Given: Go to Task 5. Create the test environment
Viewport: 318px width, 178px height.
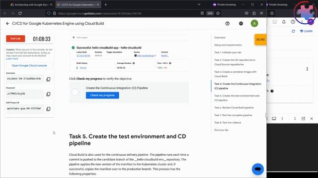Looking at the screenshot, I should pyautogui.click(x=237, y=98).
